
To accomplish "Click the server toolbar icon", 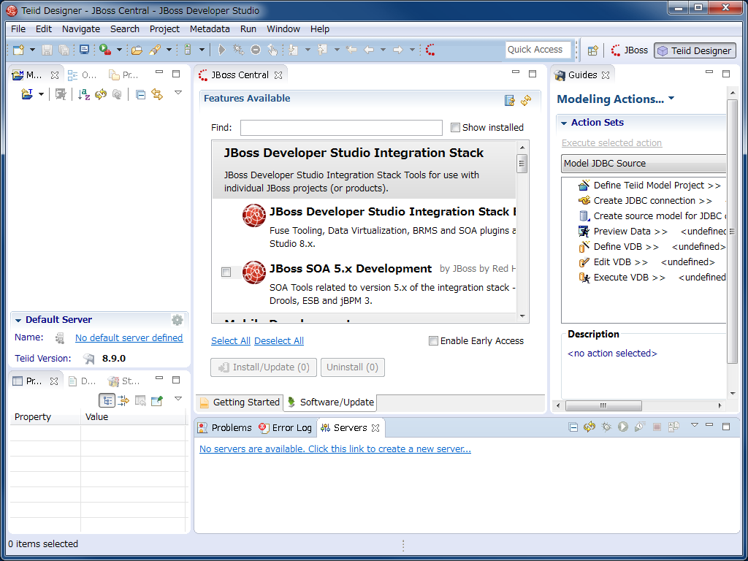I will tap(188, 50).
